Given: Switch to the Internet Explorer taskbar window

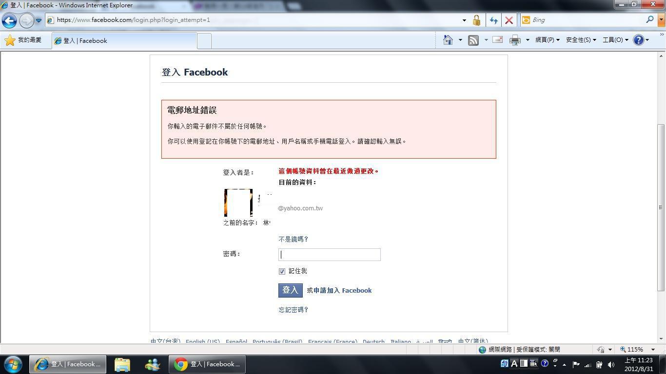Looking at the screenshot, I should [68, 364].
